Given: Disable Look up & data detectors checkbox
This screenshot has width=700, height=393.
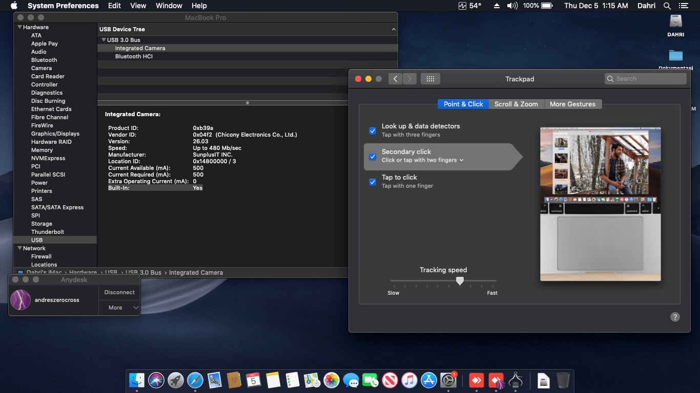Looking at the screenshot, I should point(373,130).
